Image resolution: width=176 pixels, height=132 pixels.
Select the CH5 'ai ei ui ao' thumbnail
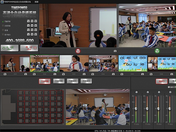tap(133, 63)
